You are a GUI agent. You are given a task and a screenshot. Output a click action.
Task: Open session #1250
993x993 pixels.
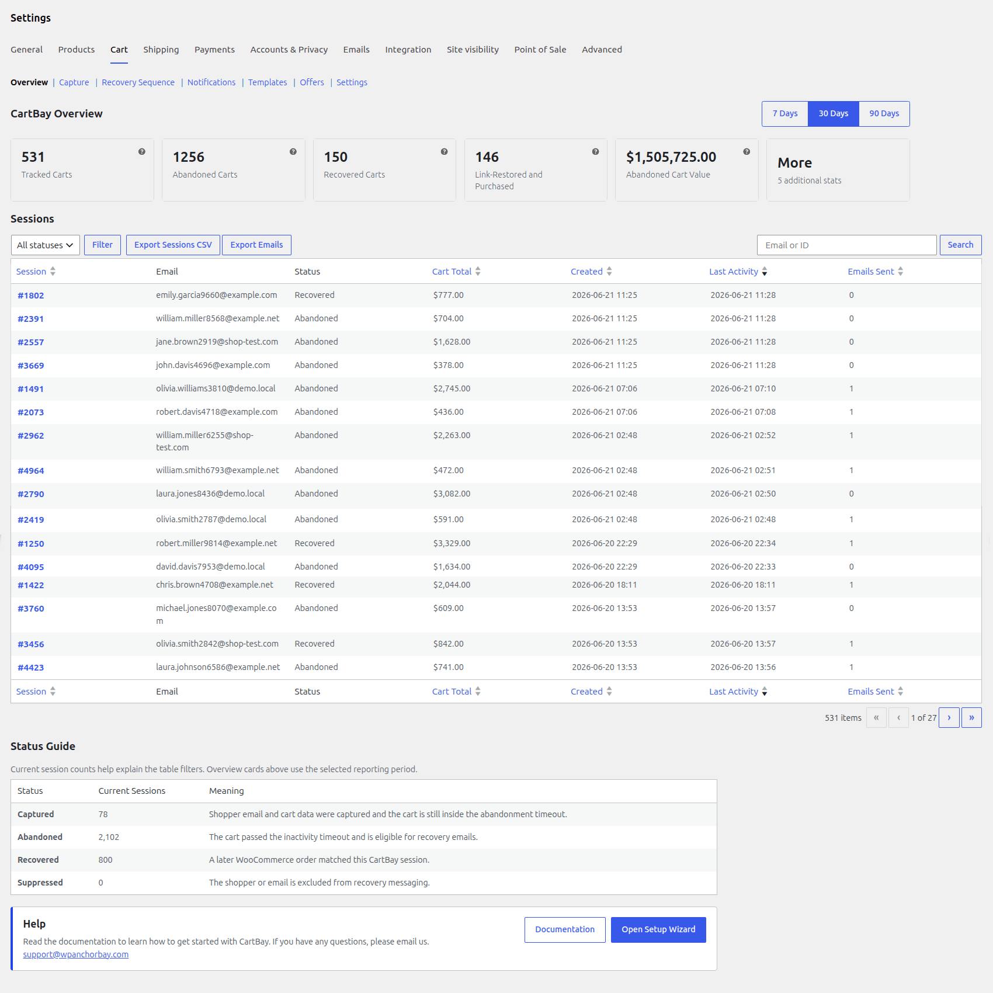(x=31, y=544)
